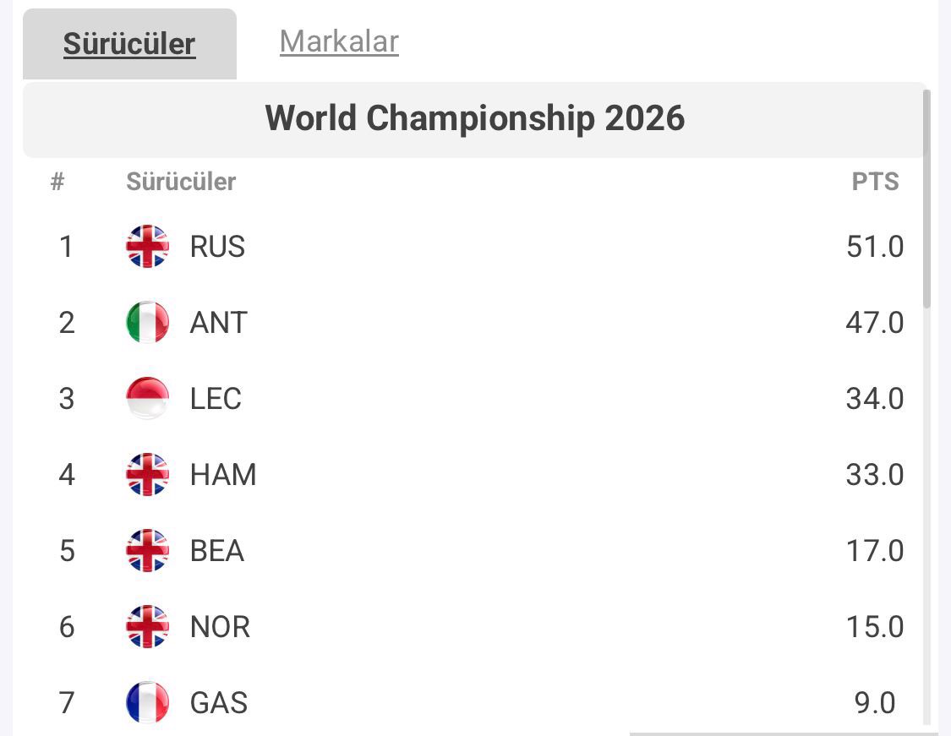The image size is (951, 736).
Task: Click the vertical scrollbar thumb
Action: 926,199
